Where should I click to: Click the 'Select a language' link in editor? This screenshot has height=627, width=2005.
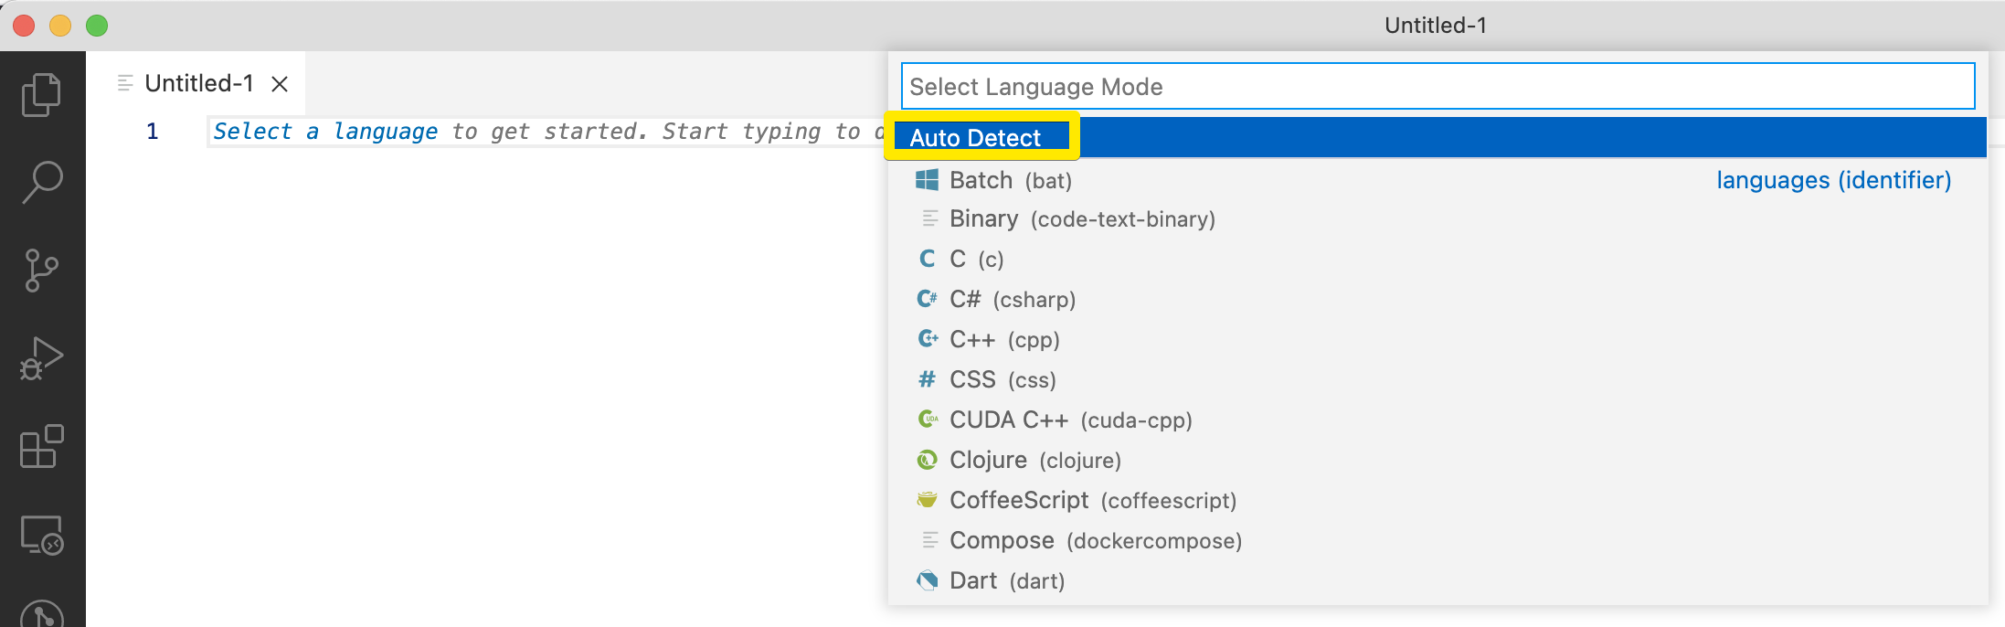pos(325,132)
